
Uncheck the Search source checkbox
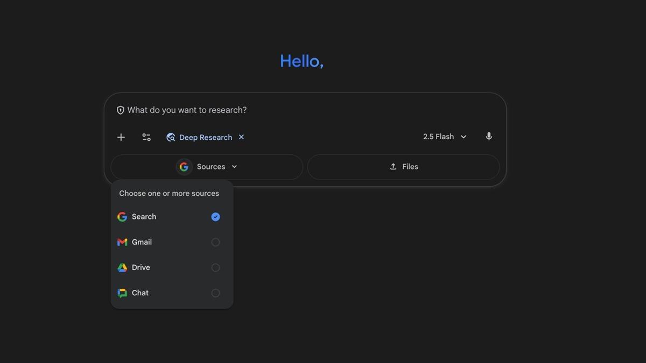[215, 217]
